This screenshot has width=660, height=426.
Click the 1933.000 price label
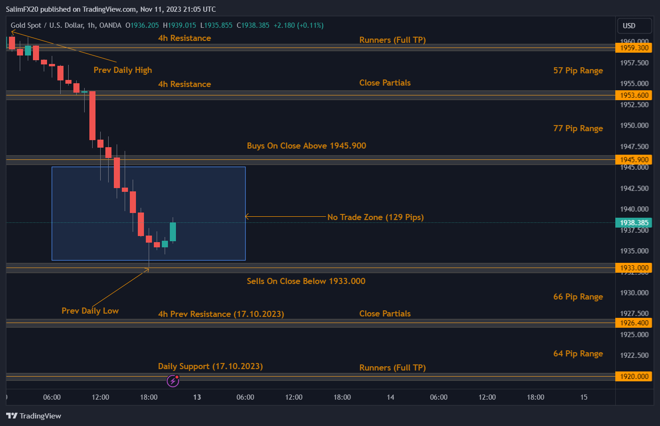634,268
